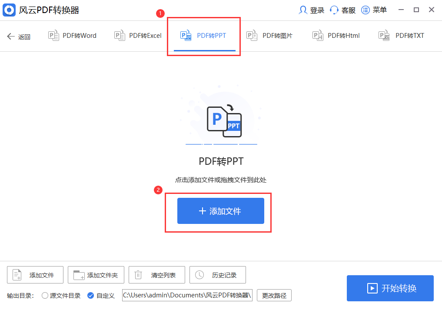
Task: Click the PDF转图片 image icon
Action: pyautogui.click(x=252, y=36)
